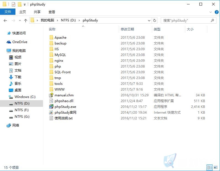Select the SQL-Front folder icon
Viewport: 220px width, 171px height.
pos(51,72)
